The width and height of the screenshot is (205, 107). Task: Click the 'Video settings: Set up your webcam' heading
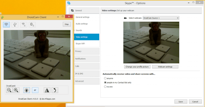pyautogui.click(x=118, y=10)
